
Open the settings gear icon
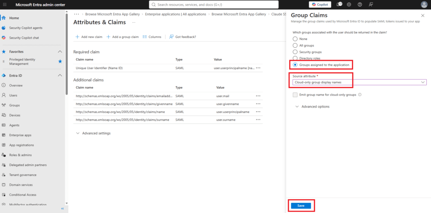pyautogui.click(x=349, y=5)
